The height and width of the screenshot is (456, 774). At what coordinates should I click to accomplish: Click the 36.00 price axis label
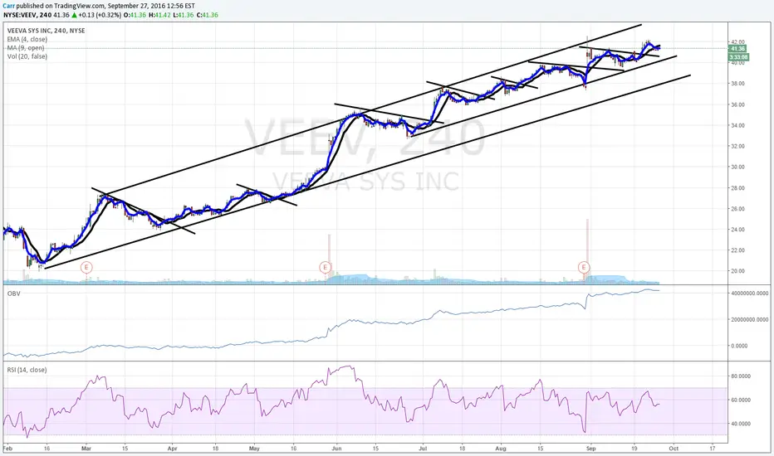[x=738, y=104]
